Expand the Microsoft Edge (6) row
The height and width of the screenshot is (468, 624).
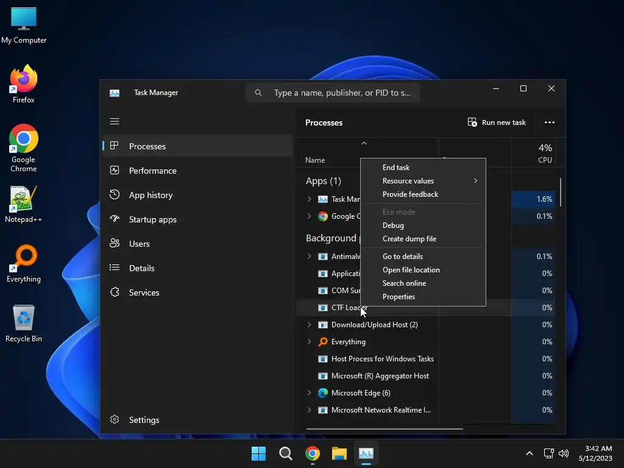tap(309, 393)
